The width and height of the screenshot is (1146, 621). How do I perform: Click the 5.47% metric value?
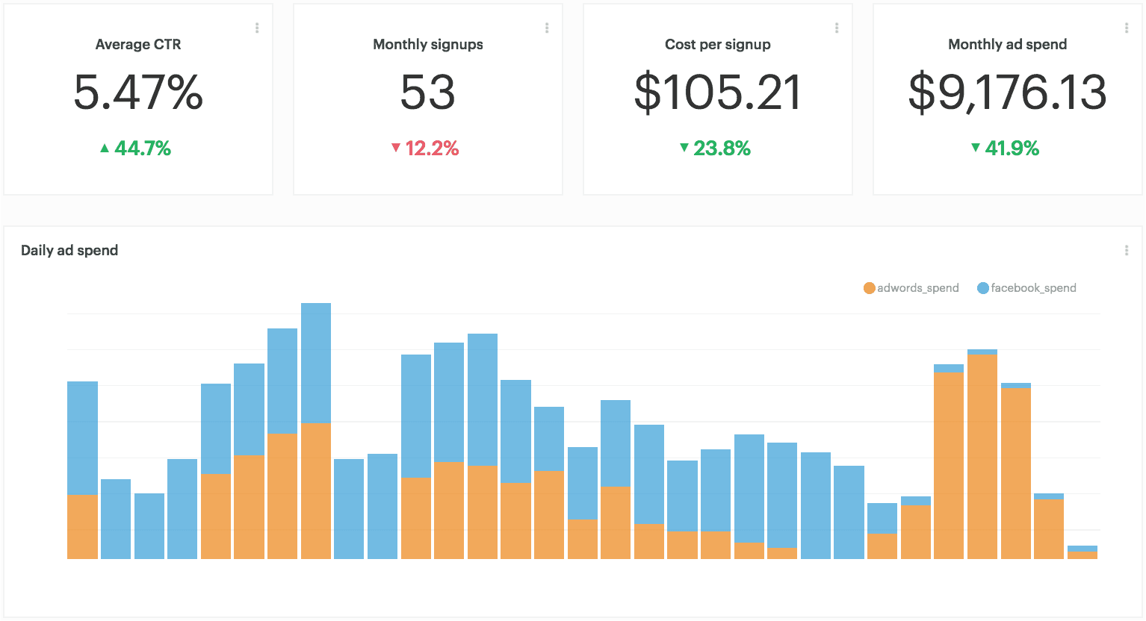[138, 93]
